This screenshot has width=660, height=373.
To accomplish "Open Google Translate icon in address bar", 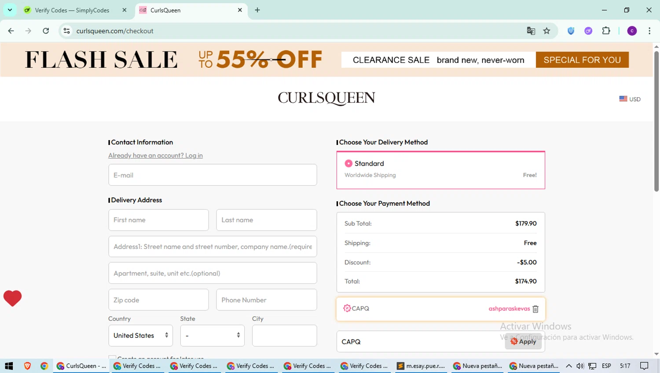I will pyautogui.click(x=531, y=31).
